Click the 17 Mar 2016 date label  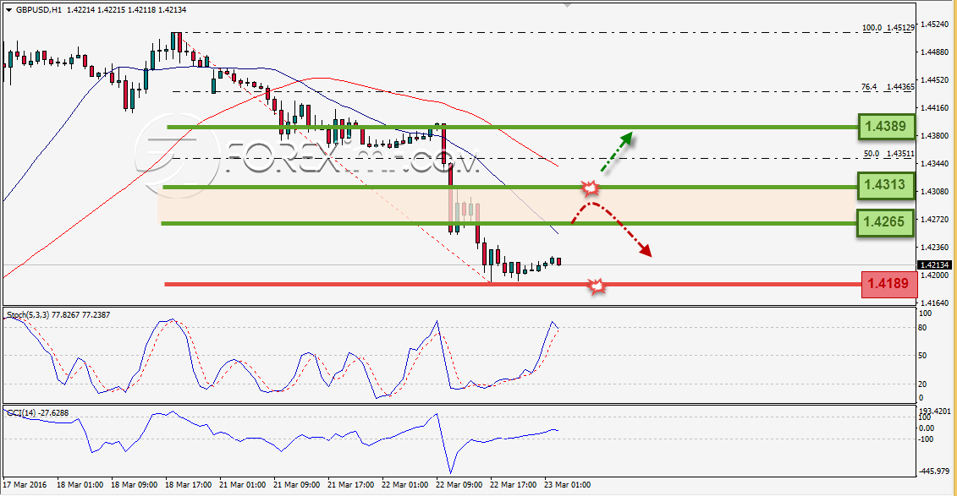coord(25,485)
